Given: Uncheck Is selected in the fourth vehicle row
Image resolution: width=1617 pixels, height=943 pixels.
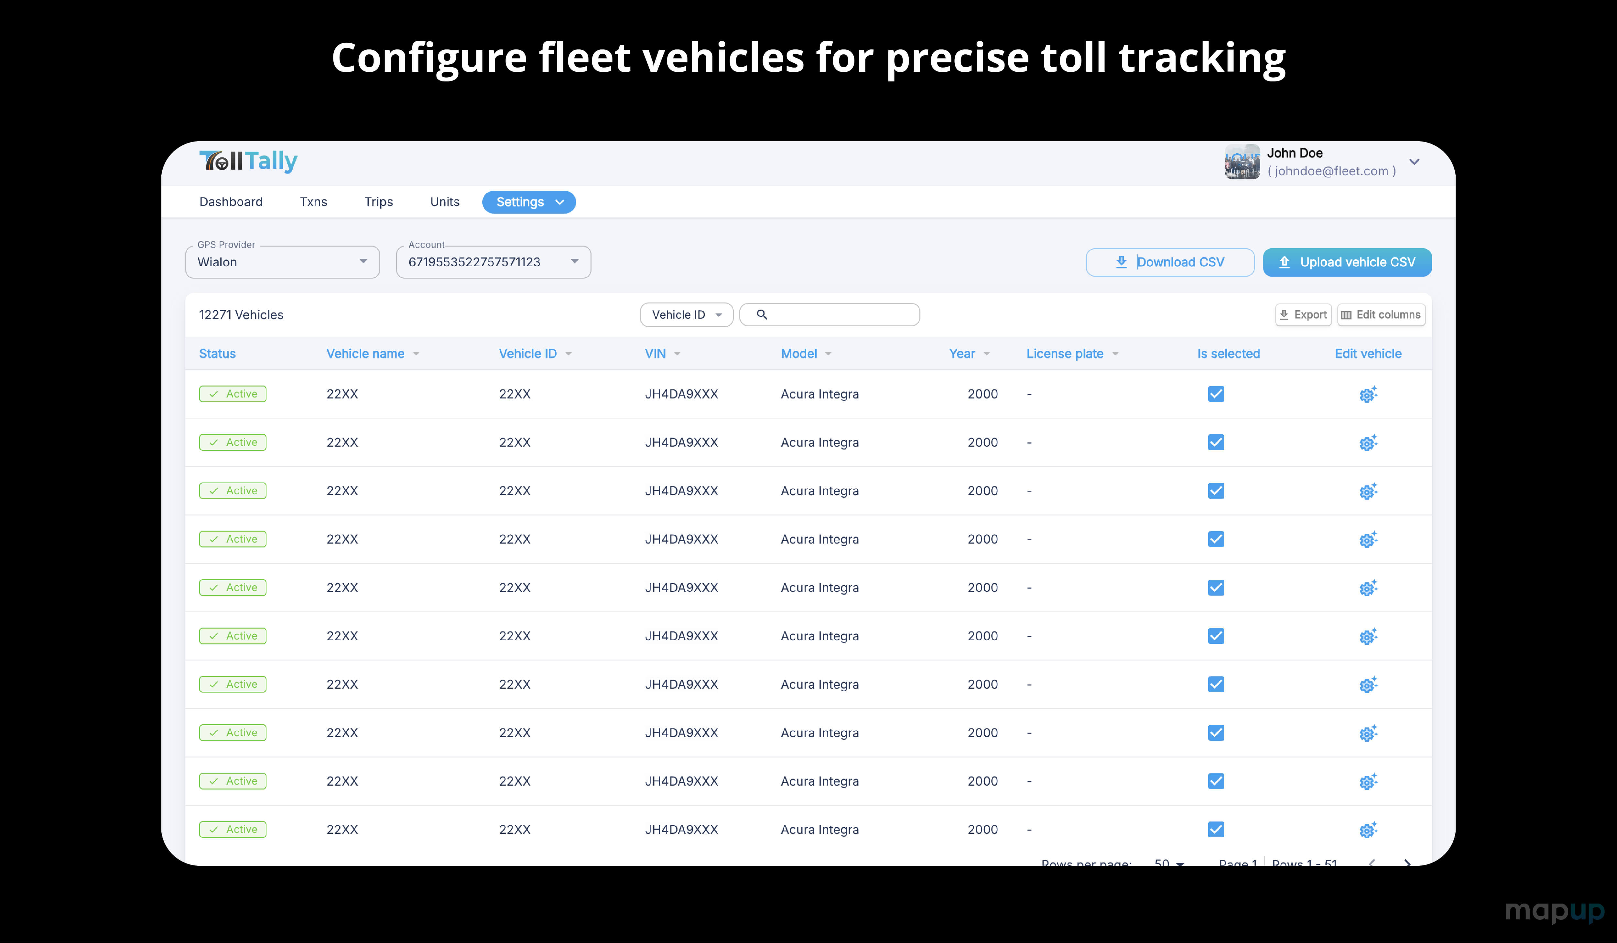Looking at the screenshot, I should tap(1216, 539).
